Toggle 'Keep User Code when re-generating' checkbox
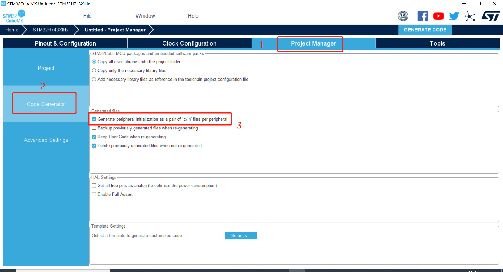The image size is (503, 272). click(x=94, y=137)
